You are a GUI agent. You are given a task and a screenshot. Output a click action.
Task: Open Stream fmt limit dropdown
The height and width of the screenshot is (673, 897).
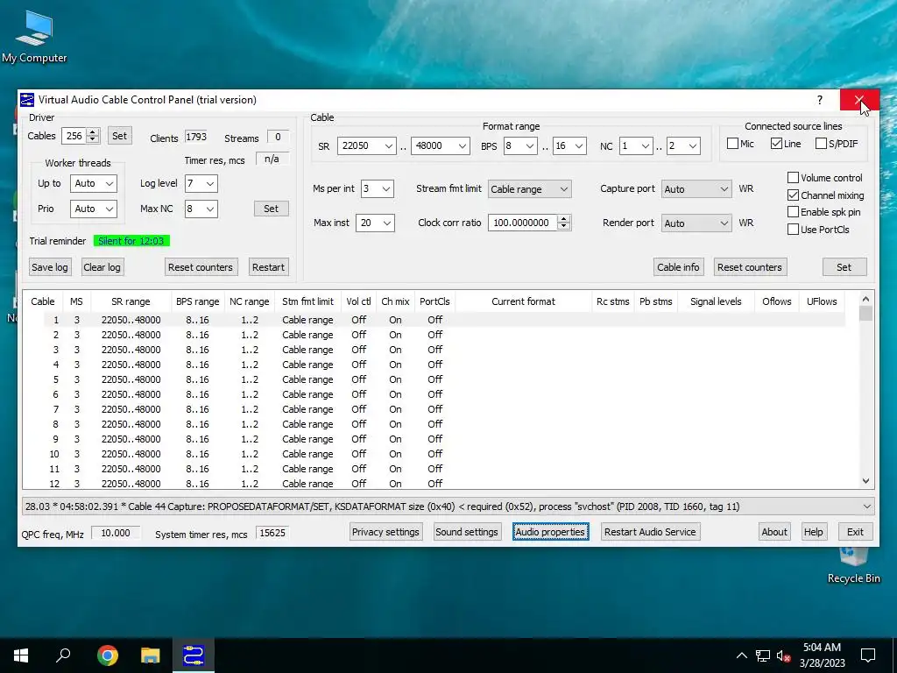point(529,189)
